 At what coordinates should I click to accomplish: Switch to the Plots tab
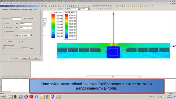tap(34, 9)
